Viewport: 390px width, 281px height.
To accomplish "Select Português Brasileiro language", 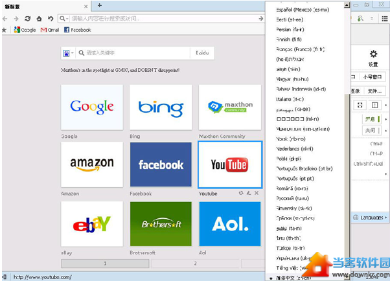I will pyautogui.click(x=304, y=169).
